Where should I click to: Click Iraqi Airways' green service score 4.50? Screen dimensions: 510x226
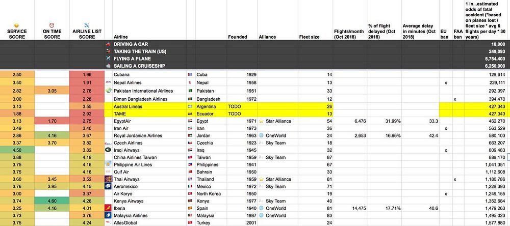click(x=17, y=150)
